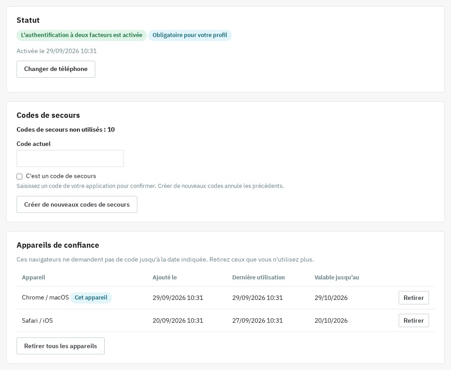Select the Valable jusqu'au column header
This screenshot has width=451, height=370.
point(336,277)
